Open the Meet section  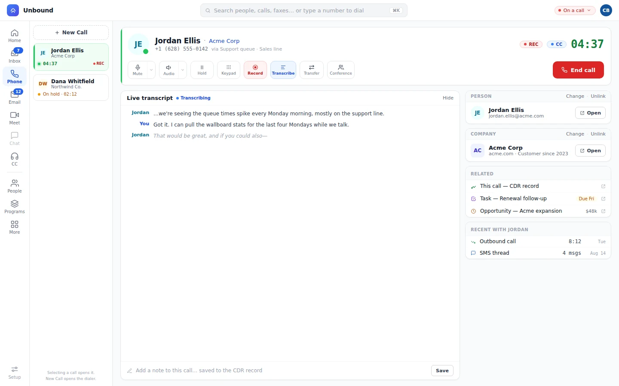[x=15, y=118]
